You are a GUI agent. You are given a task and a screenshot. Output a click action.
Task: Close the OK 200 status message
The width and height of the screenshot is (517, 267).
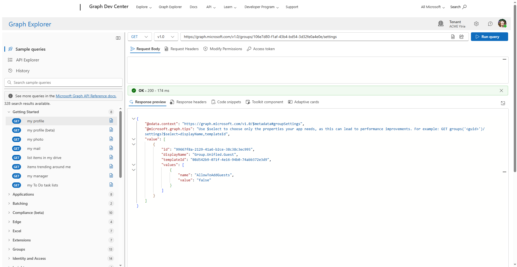pos(501,91)
